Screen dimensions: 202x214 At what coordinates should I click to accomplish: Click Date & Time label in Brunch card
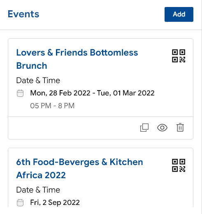(x=38, y=80)
